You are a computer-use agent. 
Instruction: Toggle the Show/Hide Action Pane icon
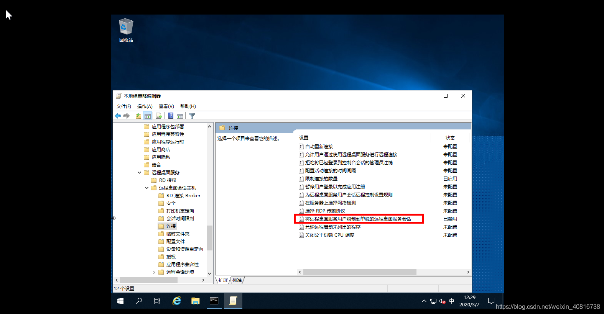180,116
